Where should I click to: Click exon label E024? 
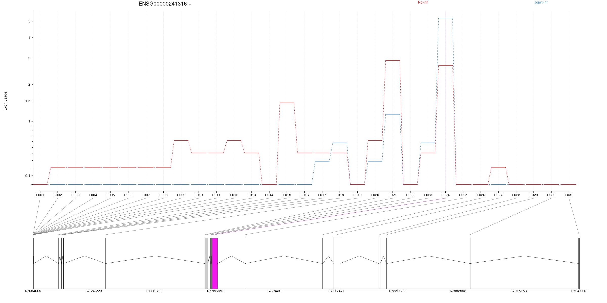pos(445,195)
